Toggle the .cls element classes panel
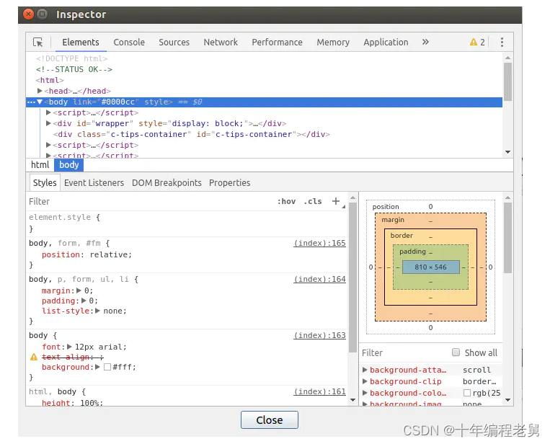Image resolution: width=550 pixels, height=444 pixels. [313, 201]
